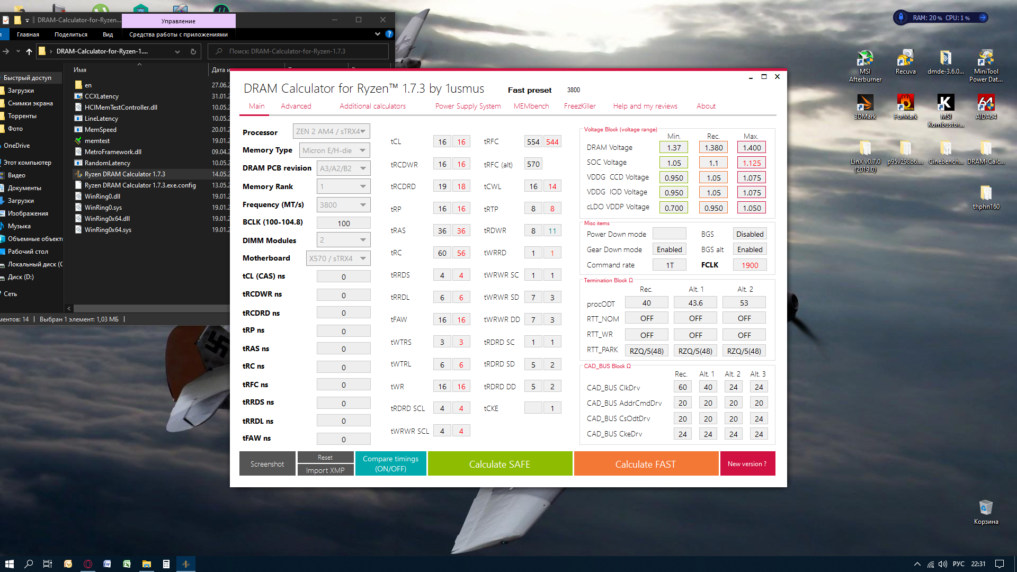Open the Memory Type dropdown
Viewport: 1017px width, 572px height.
(334, 150)
